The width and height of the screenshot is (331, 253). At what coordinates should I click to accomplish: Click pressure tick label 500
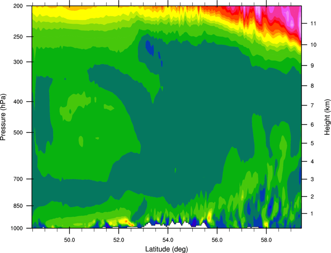click(18, 132)
